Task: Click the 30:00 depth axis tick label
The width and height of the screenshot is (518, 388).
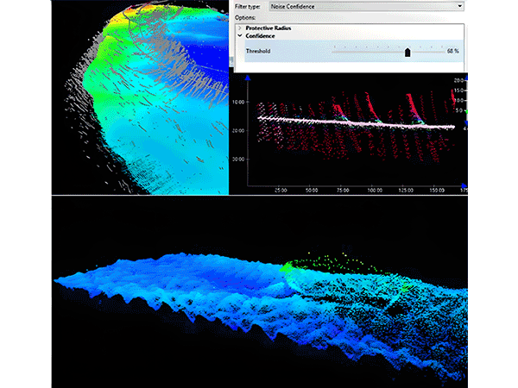Action: 239,160
